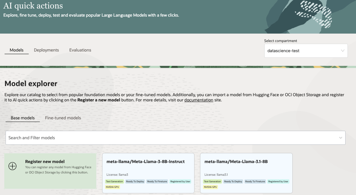
Task: Click Ready To Deploy tag on Meta-Llama-3.1-8B
Action: (233, 181)
